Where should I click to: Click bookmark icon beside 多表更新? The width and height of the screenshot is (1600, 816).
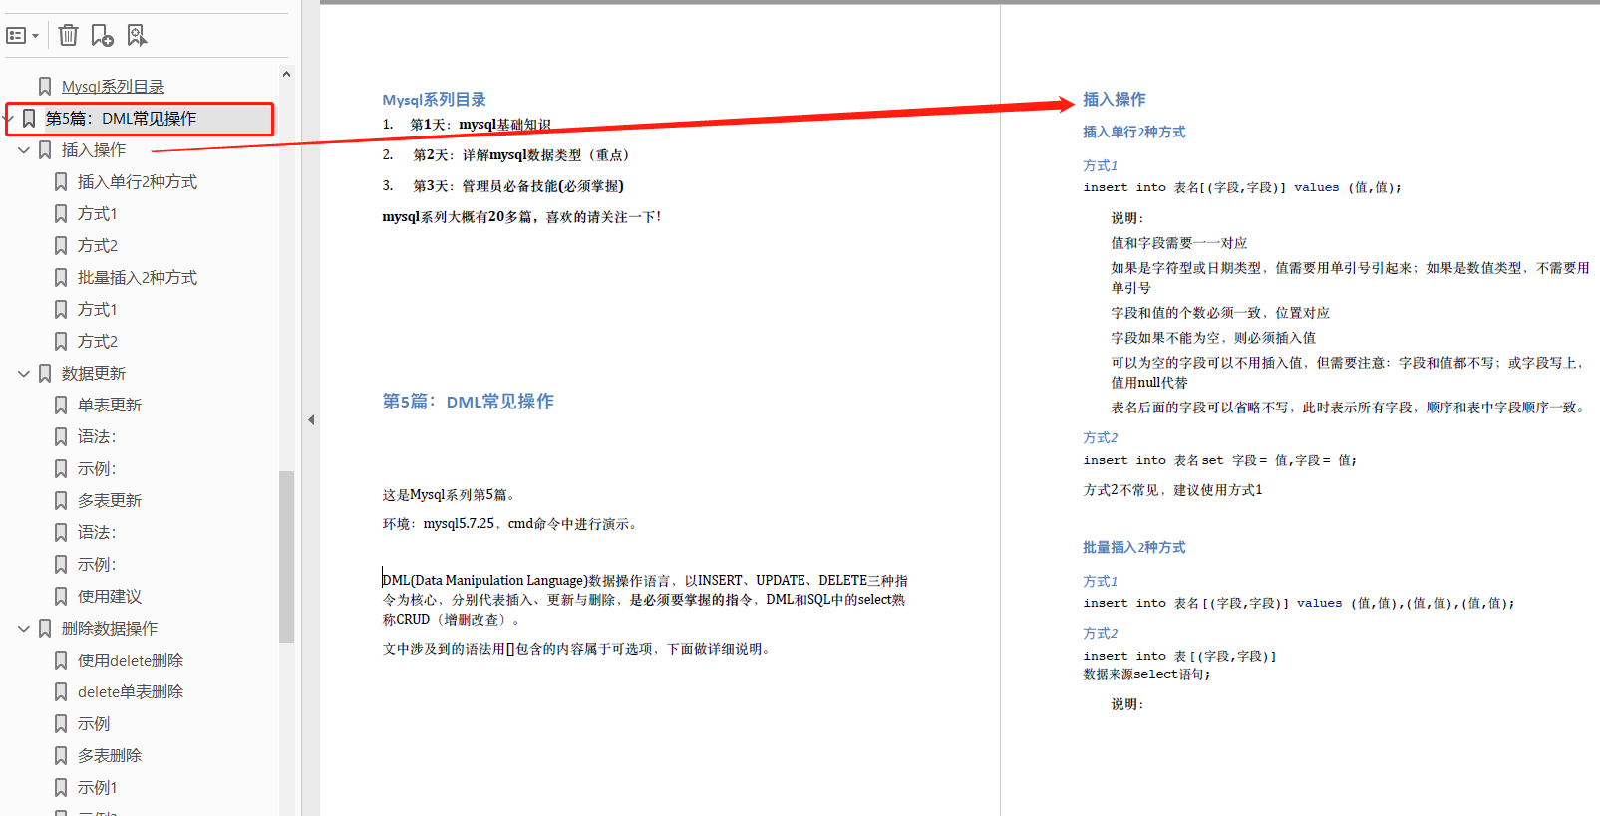click(61, 501)
